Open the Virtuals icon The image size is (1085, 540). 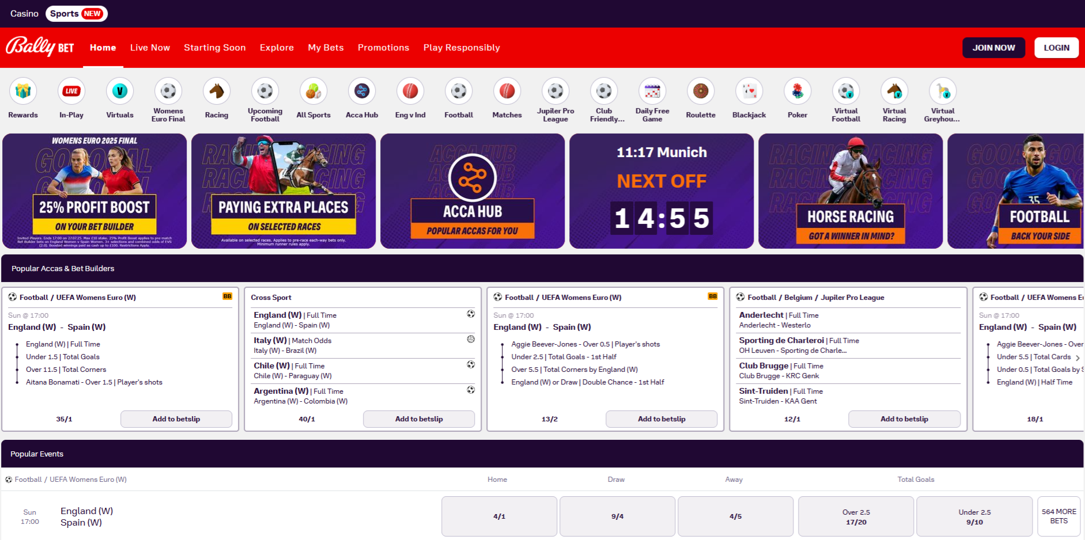click(120, 91)
